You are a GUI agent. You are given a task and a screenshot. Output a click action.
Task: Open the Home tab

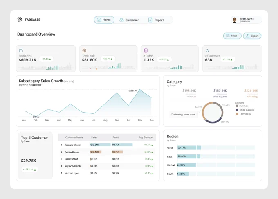coord(104,20)
